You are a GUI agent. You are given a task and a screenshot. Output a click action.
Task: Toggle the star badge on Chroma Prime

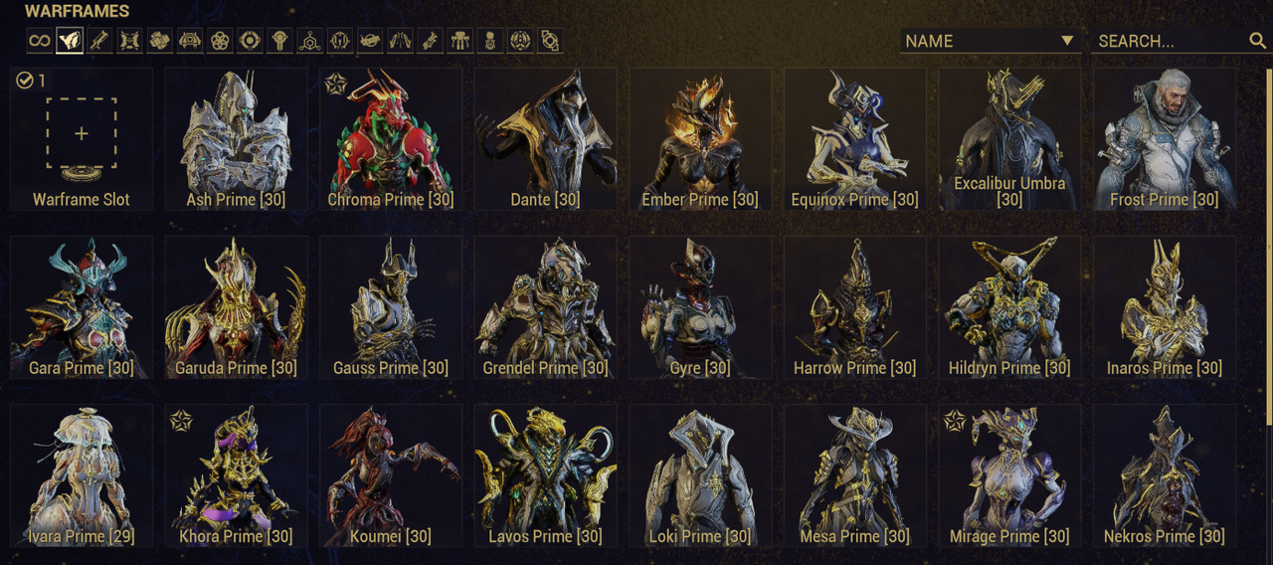click(x=335, y=84)
